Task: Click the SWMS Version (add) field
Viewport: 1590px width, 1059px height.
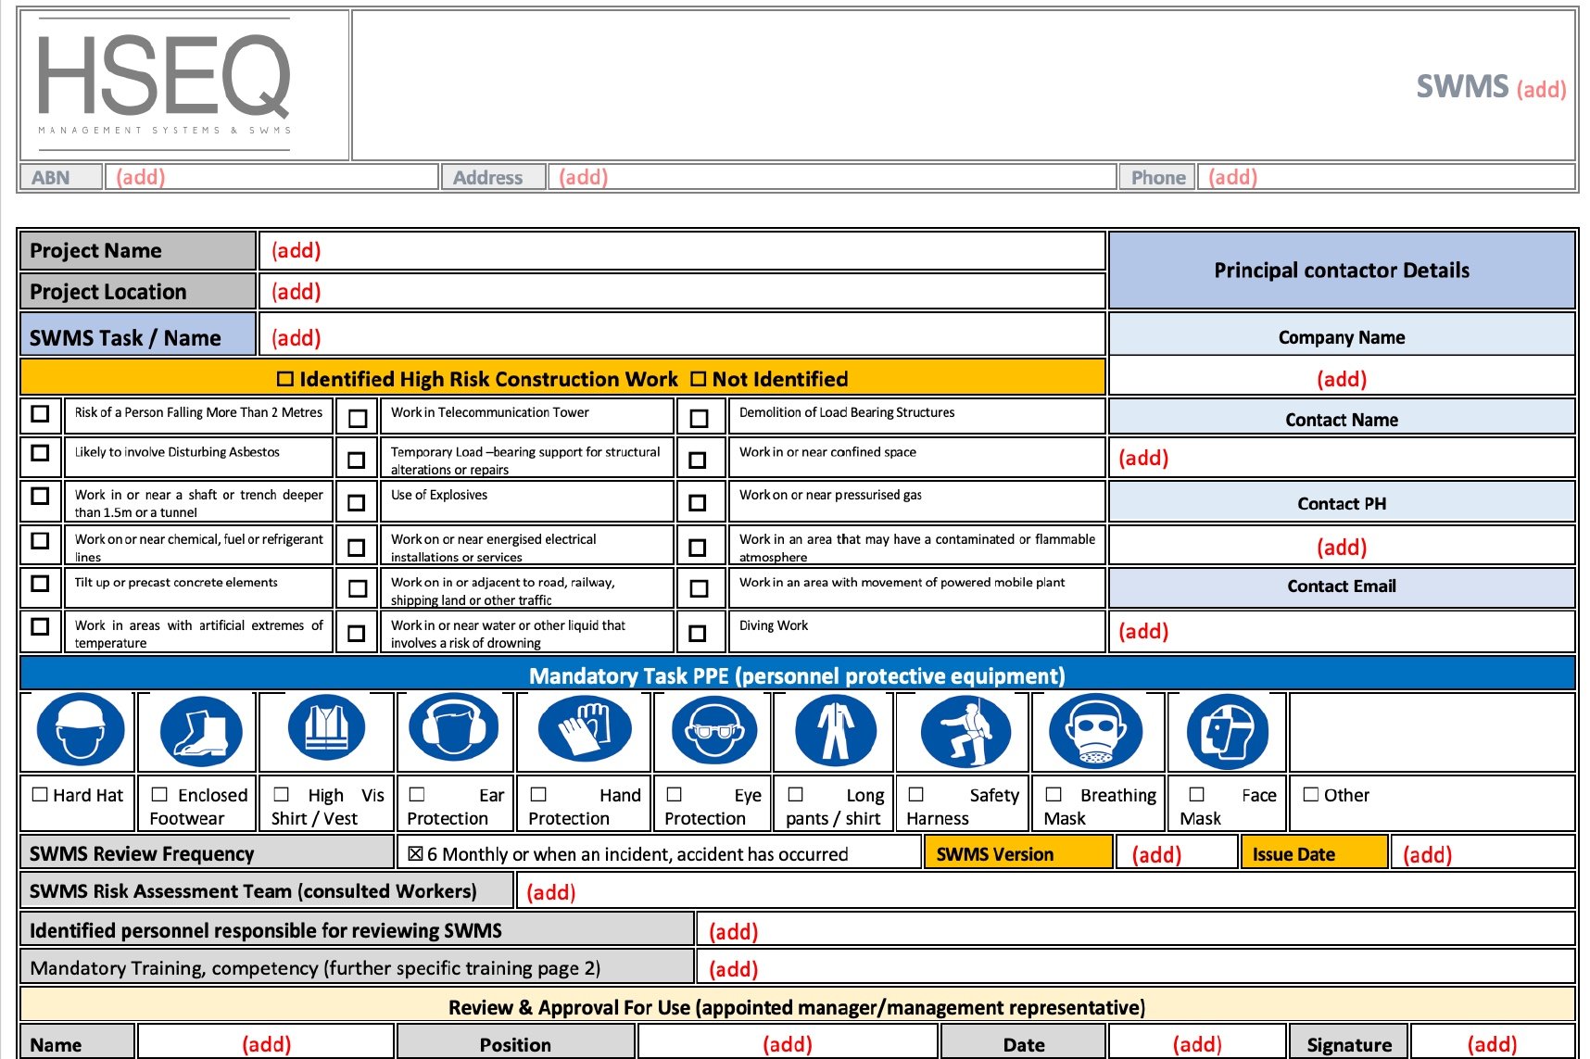Action: [x=1177, y=854]
